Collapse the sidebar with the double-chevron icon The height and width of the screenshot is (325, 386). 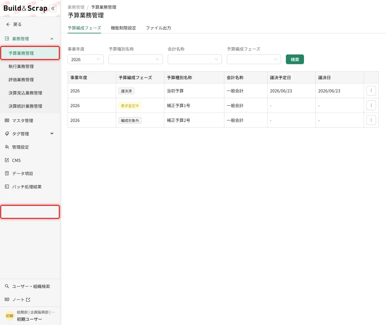coord(53,8)
